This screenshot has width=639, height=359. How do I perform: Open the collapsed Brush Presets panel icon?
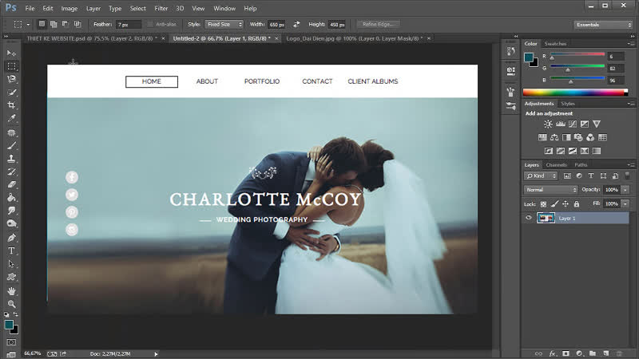(510, 106)
